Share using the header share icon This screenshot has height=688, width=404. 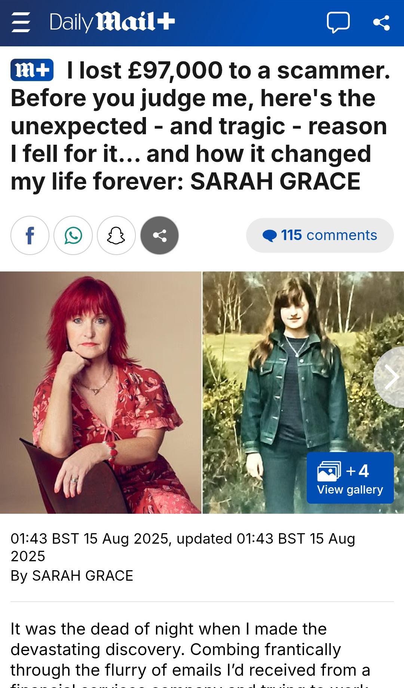point(382,22)
